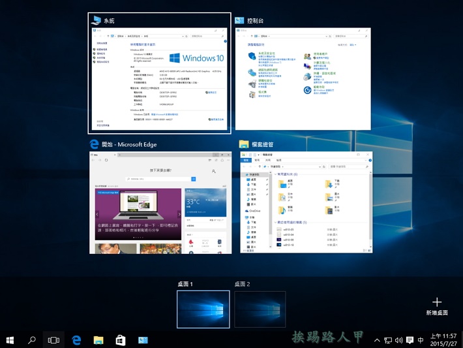Image resolution: width=463 pixels, height=348 pixels.
Task: Switch to the 檔案總管 window thumbnail
Action: (306, 202)
